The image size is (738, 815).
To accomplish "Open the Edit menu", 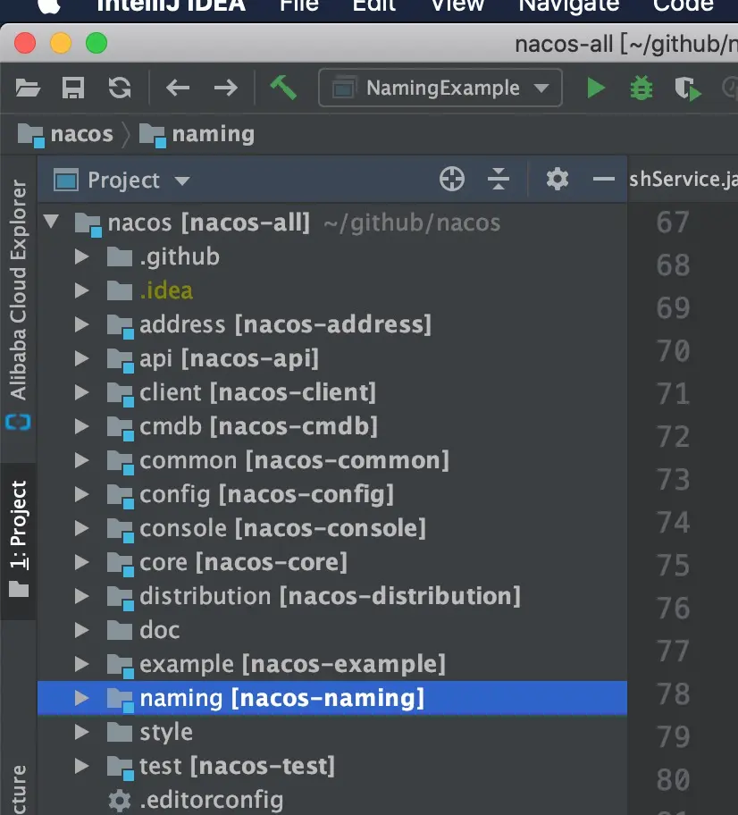I will click(374, 5).
